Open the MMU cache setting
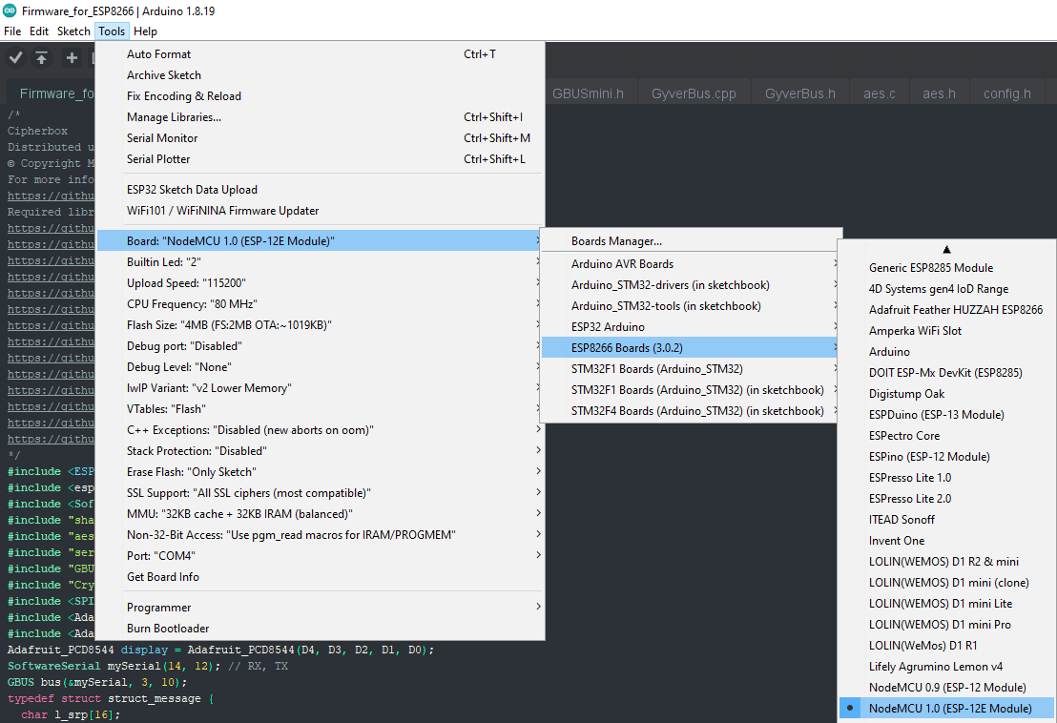Screen dimensions: 1057x723 point(321,513)
